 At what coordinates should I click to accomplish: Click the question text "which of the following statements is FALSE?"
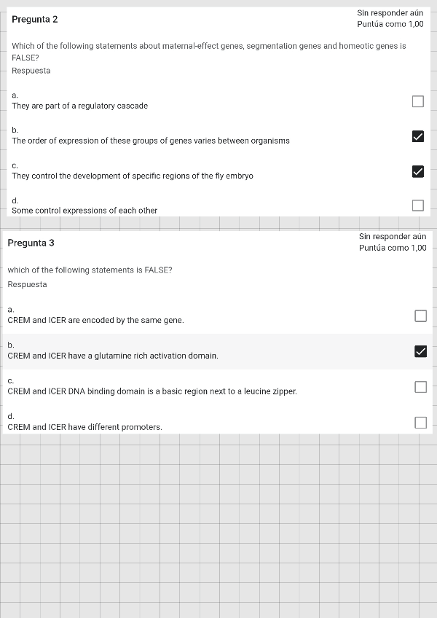click(x=90, y=270)
